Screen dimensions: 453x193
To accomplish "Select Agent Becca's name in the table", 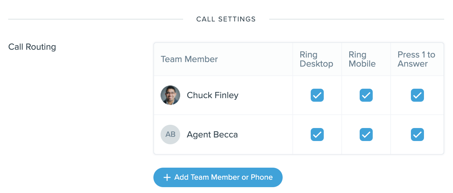I will point(212,134).
